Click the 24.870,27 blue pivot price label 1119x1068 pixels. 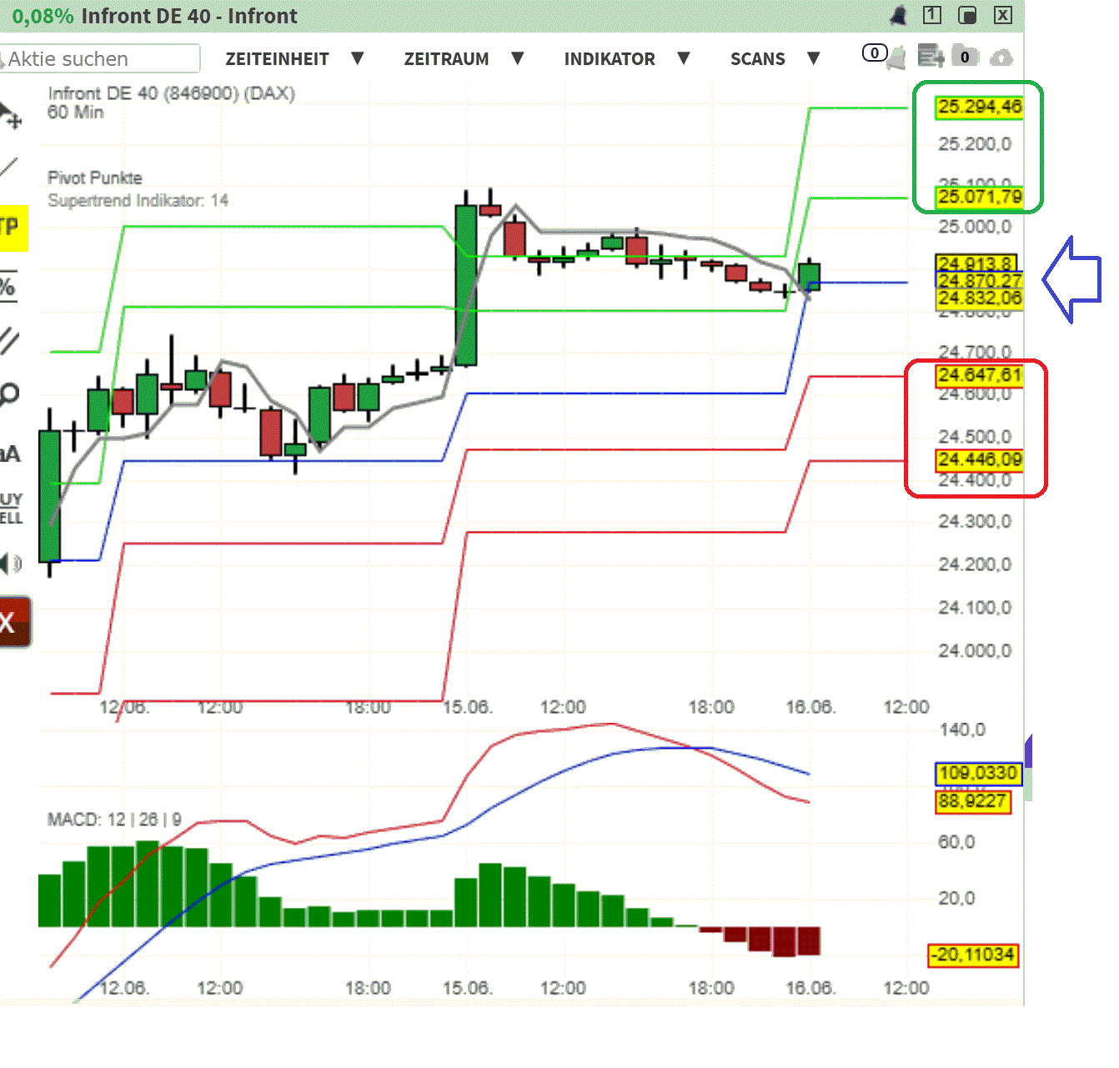pyautogui.click(x=979, y=281)
